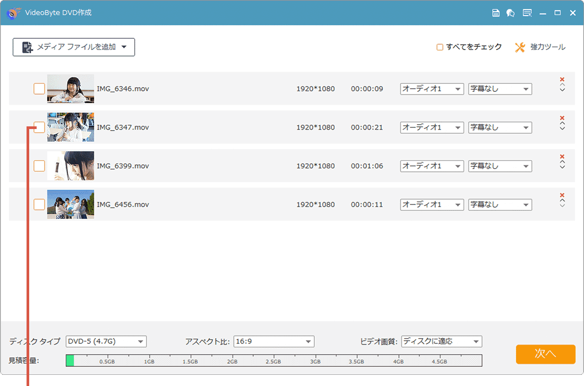This screenshot has height=386, width=584.
Task: Open the feedback chat bubble icon
Action: point(511,13)
